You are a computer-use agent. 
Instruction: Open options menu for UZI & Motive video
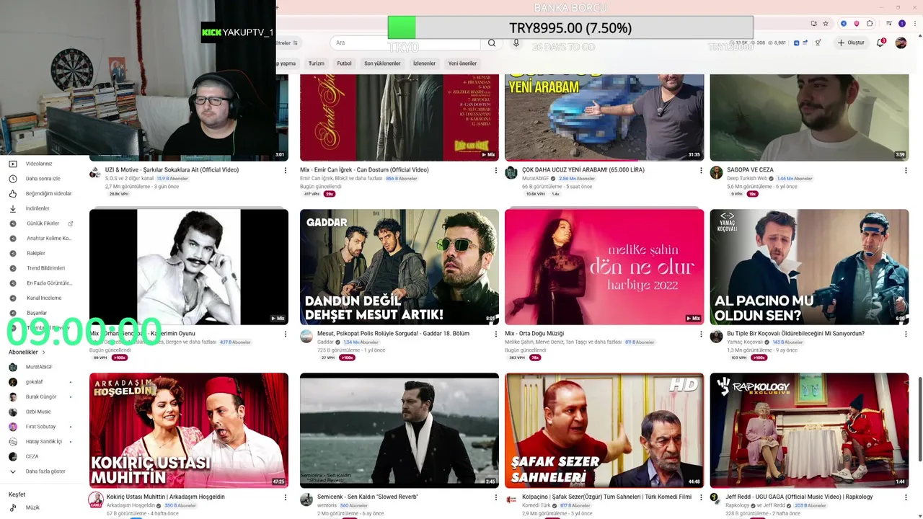pyautogui.click(x=285, y=171)
